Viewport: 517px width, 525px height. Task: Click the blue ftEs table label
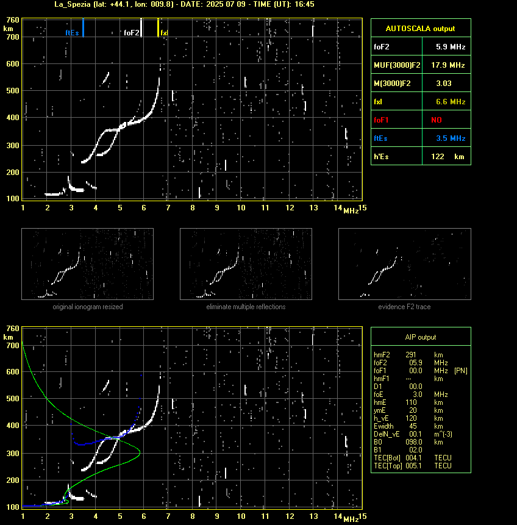[x=380, y=138]
